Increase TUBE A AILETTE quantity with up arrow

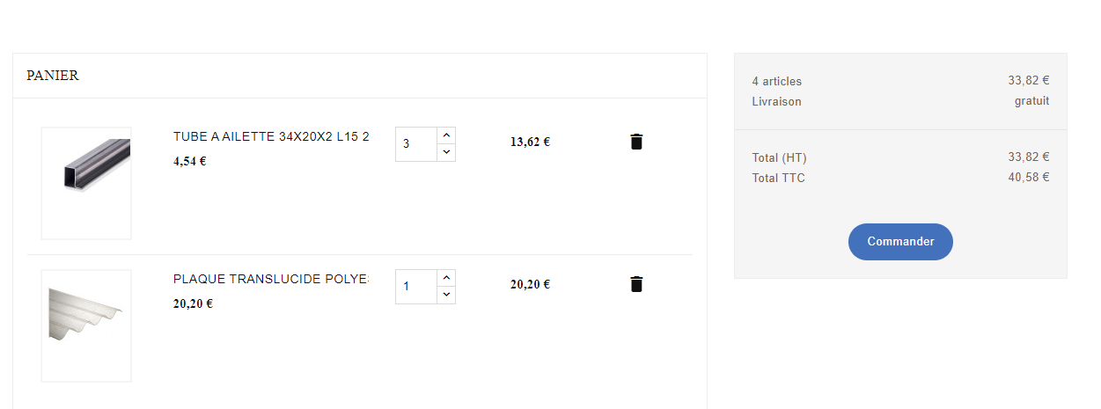(446, 135)
